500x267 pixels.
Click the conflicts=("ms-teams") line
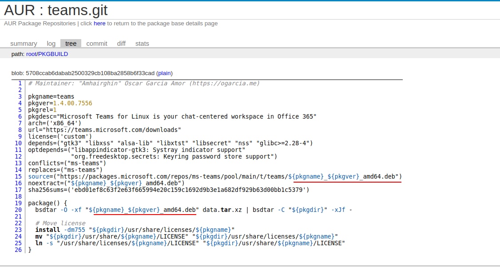(x=67, y=163)
